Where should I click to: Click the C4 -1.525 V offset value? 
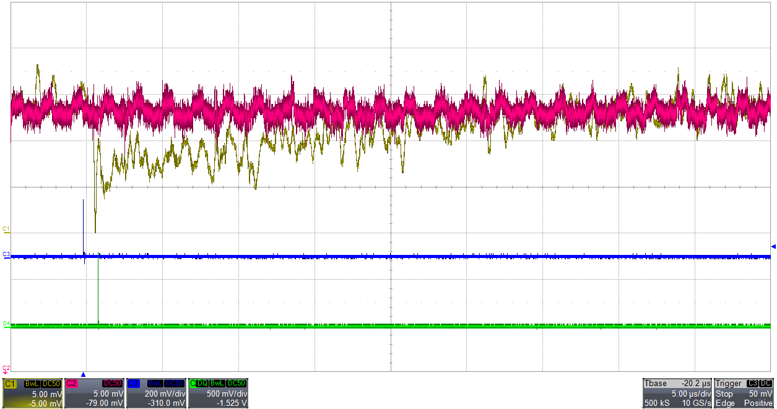(232, 403)
